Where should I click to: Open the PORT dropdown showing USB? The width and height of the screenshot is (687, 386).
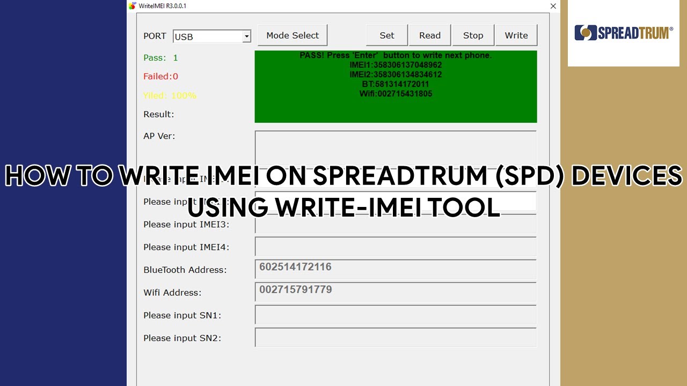pyautogui.click(x=212, y=36)
